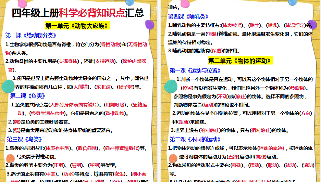
Task: Click the red answer 相对静止
Action: 261,130
